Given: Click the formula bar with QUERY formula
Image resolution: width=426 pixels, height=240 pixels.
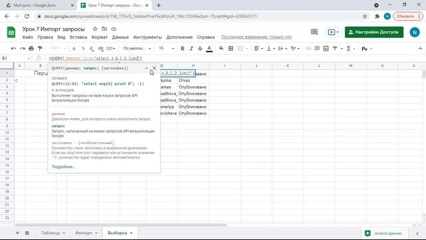Looking at the screenshot, I should pyautogui.click(x=234, y=58).
